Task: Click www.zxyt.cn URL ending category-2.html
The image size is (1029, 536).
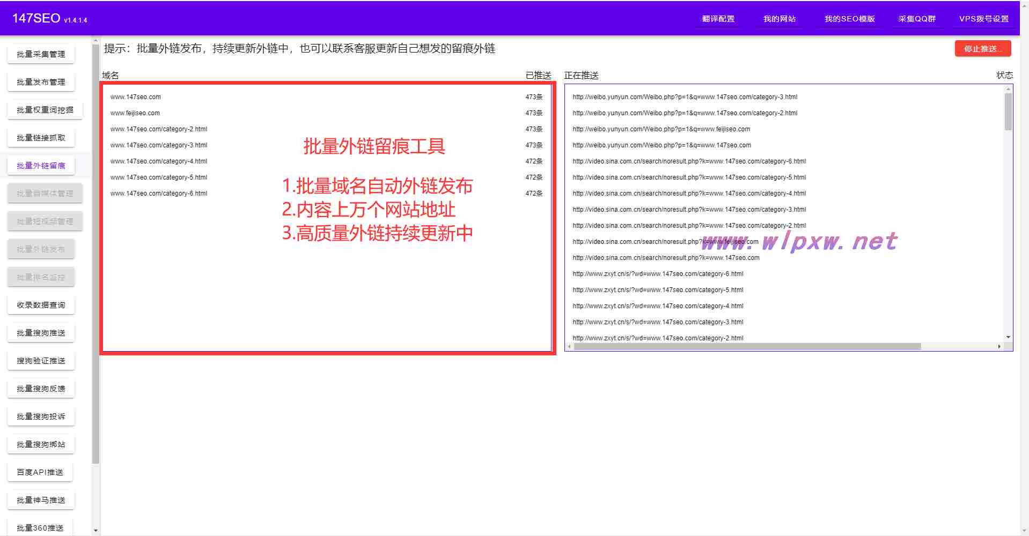Action: click(658, 338)
